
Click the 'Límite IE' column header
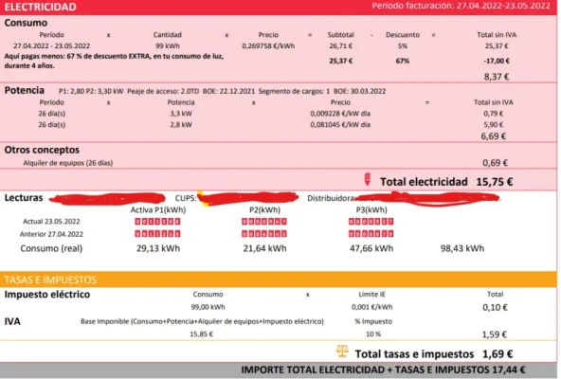point(371,294)
